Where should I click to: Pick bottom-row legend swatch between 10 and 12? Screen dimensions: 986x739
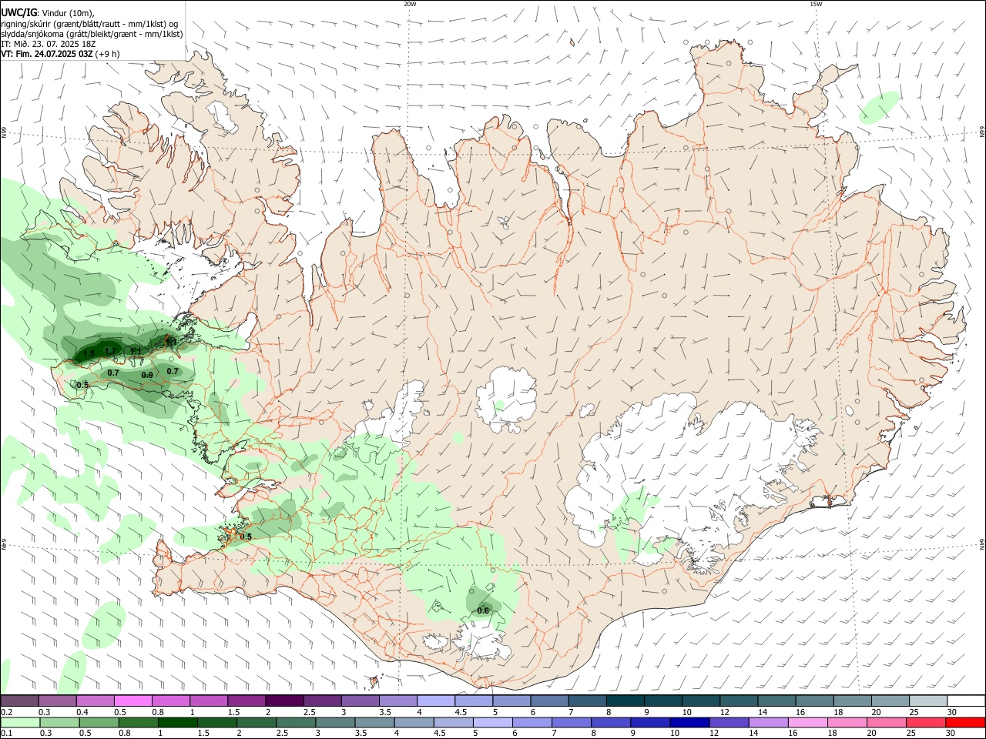pyautogui.click(x=690, y=723)
